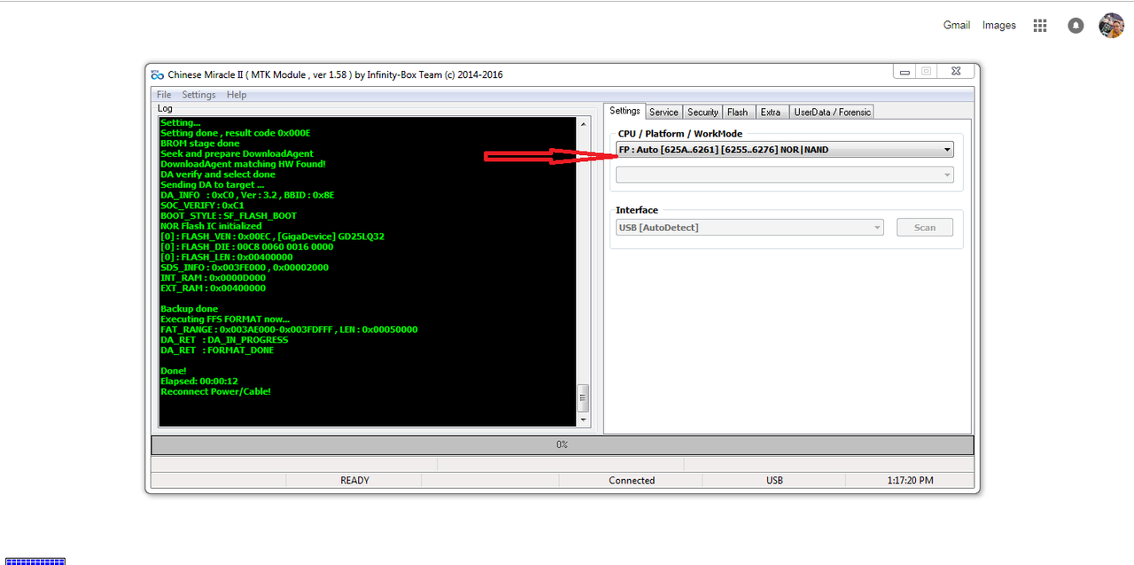Open the Help menu
Image resolution: width=1134 pixels, height=565 pixels.
pyautogui.click(x=237, y=95)
